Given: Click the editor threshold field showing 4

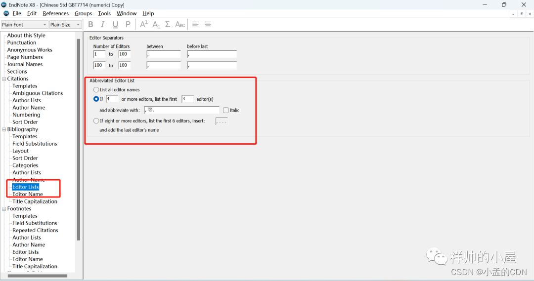Looking at the screenshot, I should click(112, 99).
